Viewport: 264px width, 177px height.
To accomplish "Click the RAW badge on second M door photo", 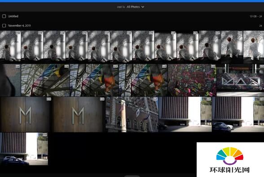I will [102, 99].
